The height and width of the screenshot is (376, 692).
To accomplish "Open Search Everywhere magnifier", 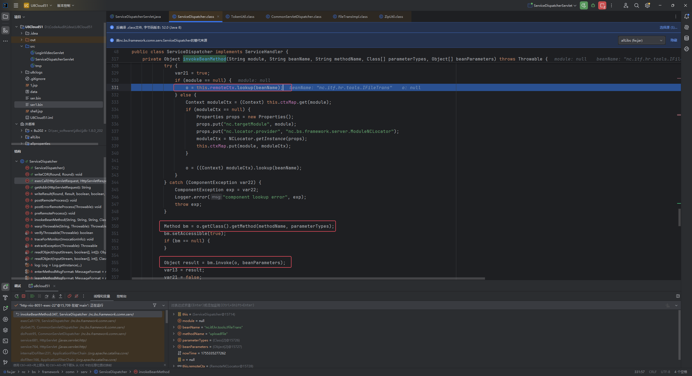I will coord(637,5).
